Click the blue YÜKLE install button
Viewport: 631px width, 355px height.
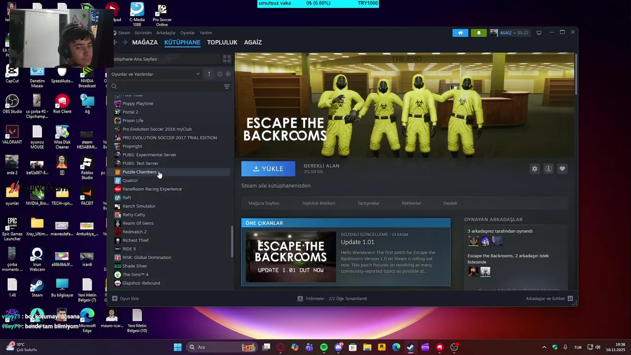268,169
